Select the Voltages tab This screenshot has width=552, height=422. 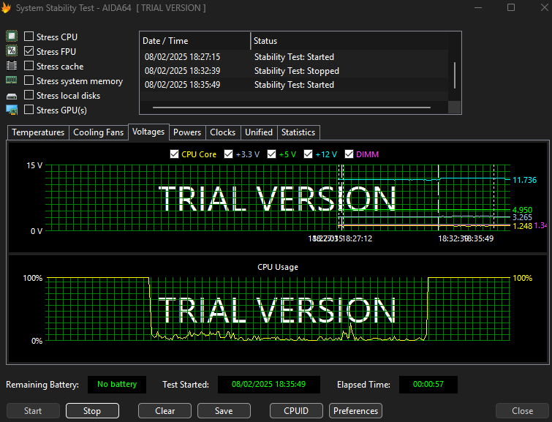148,132
